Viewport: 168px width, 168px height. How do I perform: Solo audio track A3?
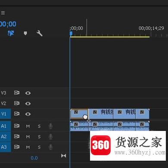tap(39, 147)
